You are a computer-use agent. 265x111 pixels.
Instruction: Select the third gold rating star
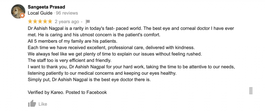point(40,21)
